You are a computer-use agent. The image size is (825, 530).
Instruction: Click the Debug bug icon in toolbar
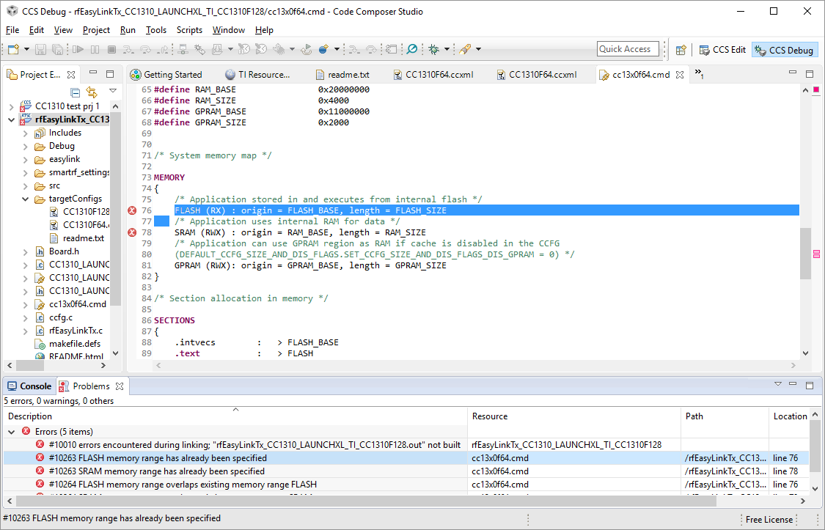point(433,49)
